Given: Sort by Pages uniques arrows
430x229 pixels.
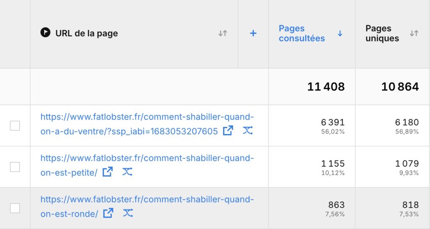Looking at the screenshot, I should (x=414, y=33).
